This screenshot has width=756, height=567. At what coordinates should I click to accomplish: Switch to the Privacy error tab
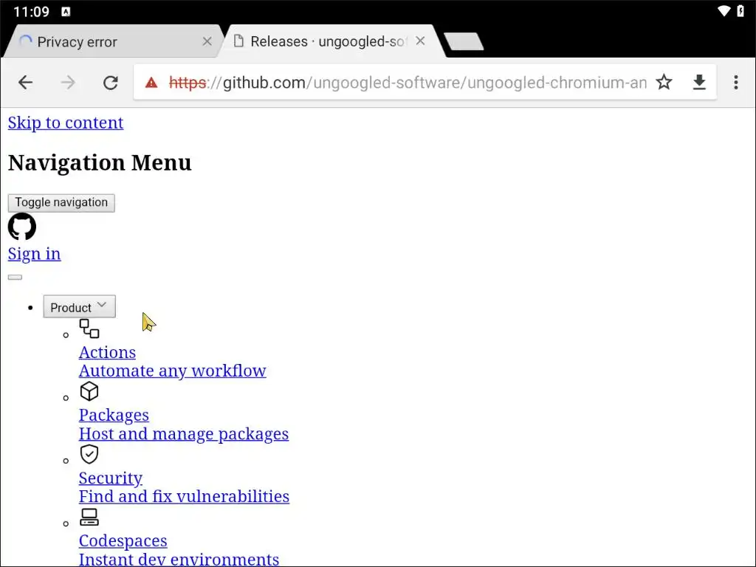(113, 42)
